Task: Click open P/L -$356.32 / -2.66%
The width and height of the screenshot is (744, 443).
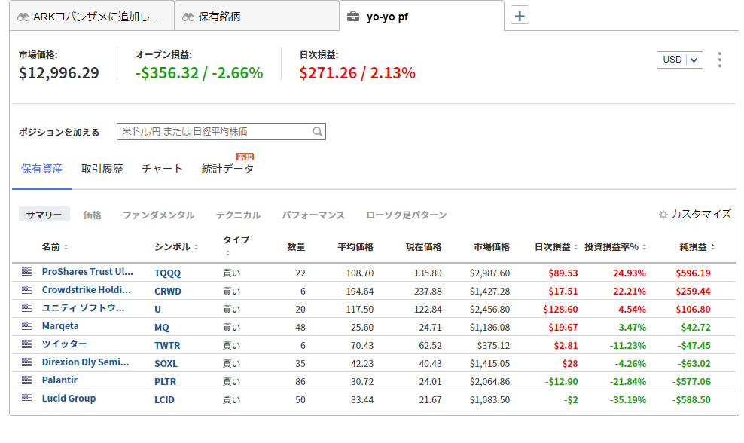Action: (x=199, y=72)
